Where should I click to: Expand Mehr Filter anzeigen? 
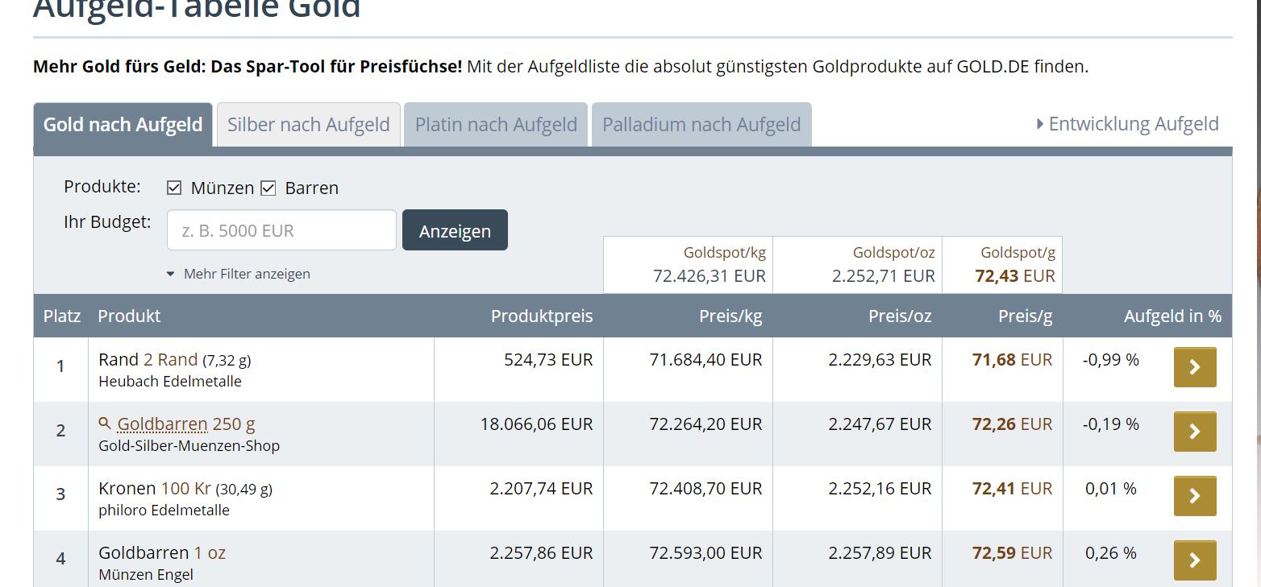click(x=238, y=274)
